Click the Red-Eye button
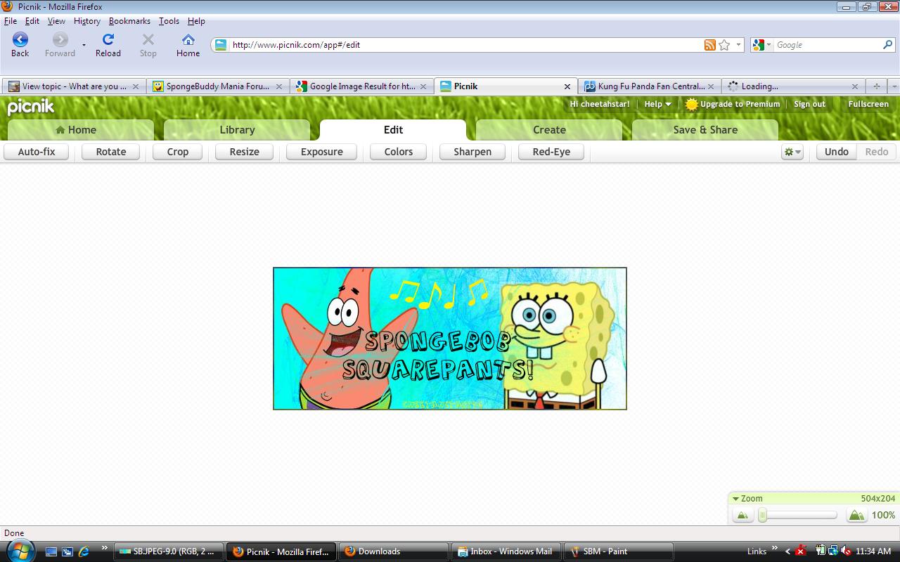The width and height of the screenshot is (900, 562). point(551,152)
